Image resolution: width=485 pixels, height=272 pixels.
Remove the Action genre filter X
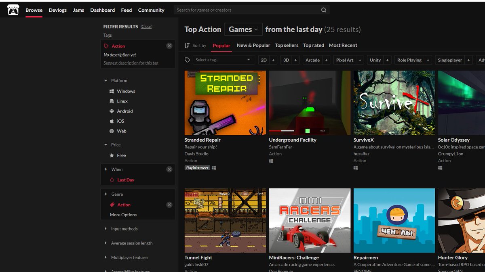169,205
